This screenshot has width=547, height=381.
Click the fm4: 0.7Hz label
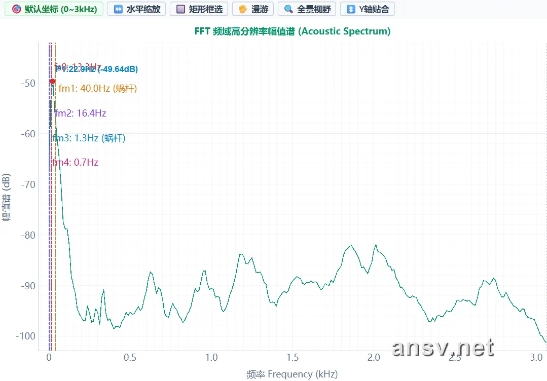(76, 163)
